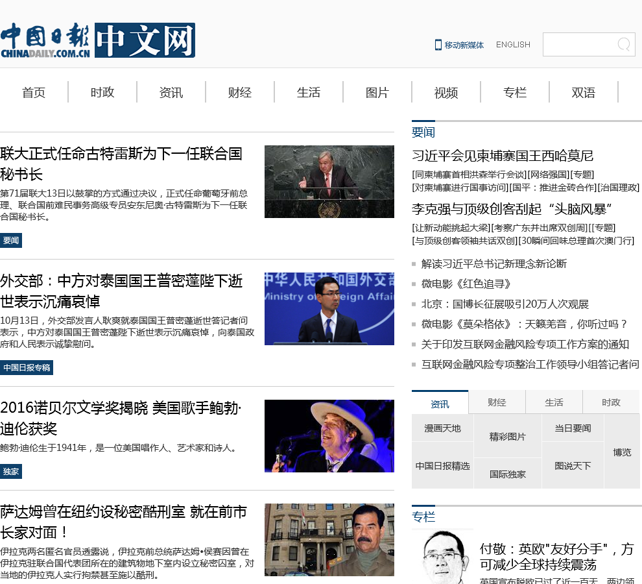Open headline about 古特雷斯 as UN Secretary-General
Viewport: 642px width, 584px height.
(121, 164)
